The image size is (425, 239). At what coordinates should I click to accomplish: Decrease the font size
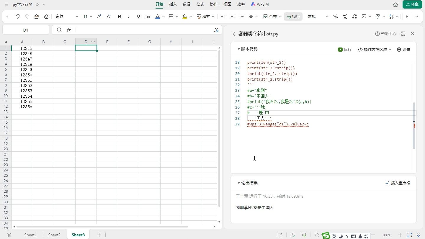[x=109, y=17]
